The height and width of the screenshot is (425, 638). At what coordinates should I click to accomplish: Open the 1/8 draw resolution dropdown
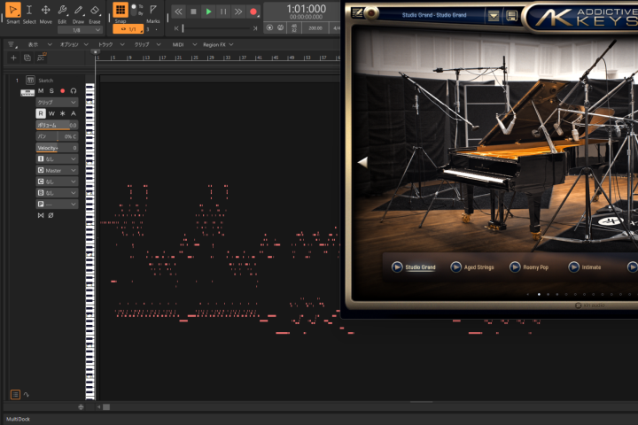(80, 30)
